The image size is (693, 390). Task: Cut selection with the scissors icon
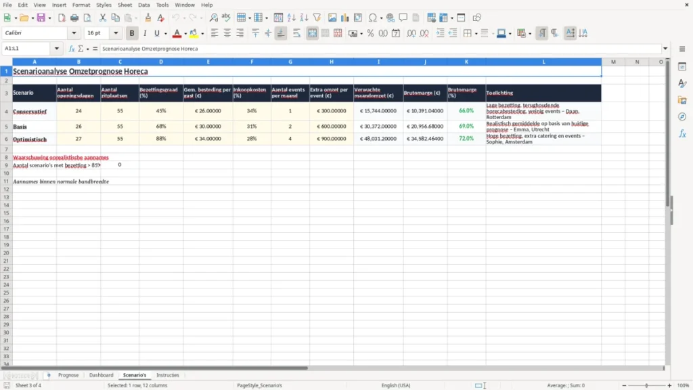[103, 18]
